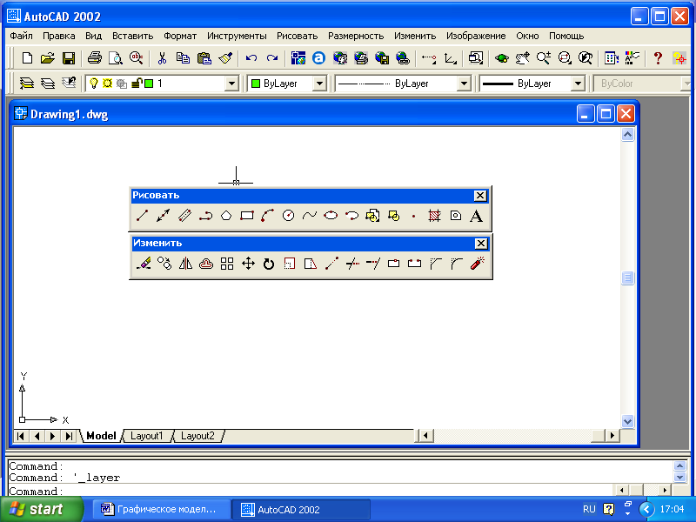Select the Multiline tool

click(x=184, y=216)
